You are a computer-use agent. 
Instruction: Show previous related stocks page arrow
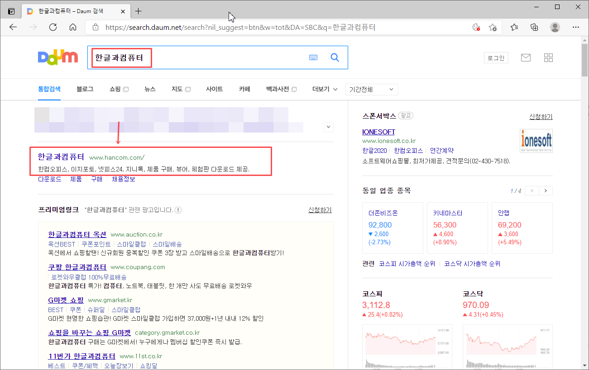click(532, 191)
